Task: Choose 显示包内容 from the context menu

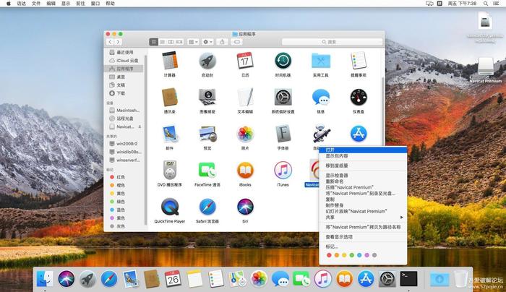Action: [363, 156]
